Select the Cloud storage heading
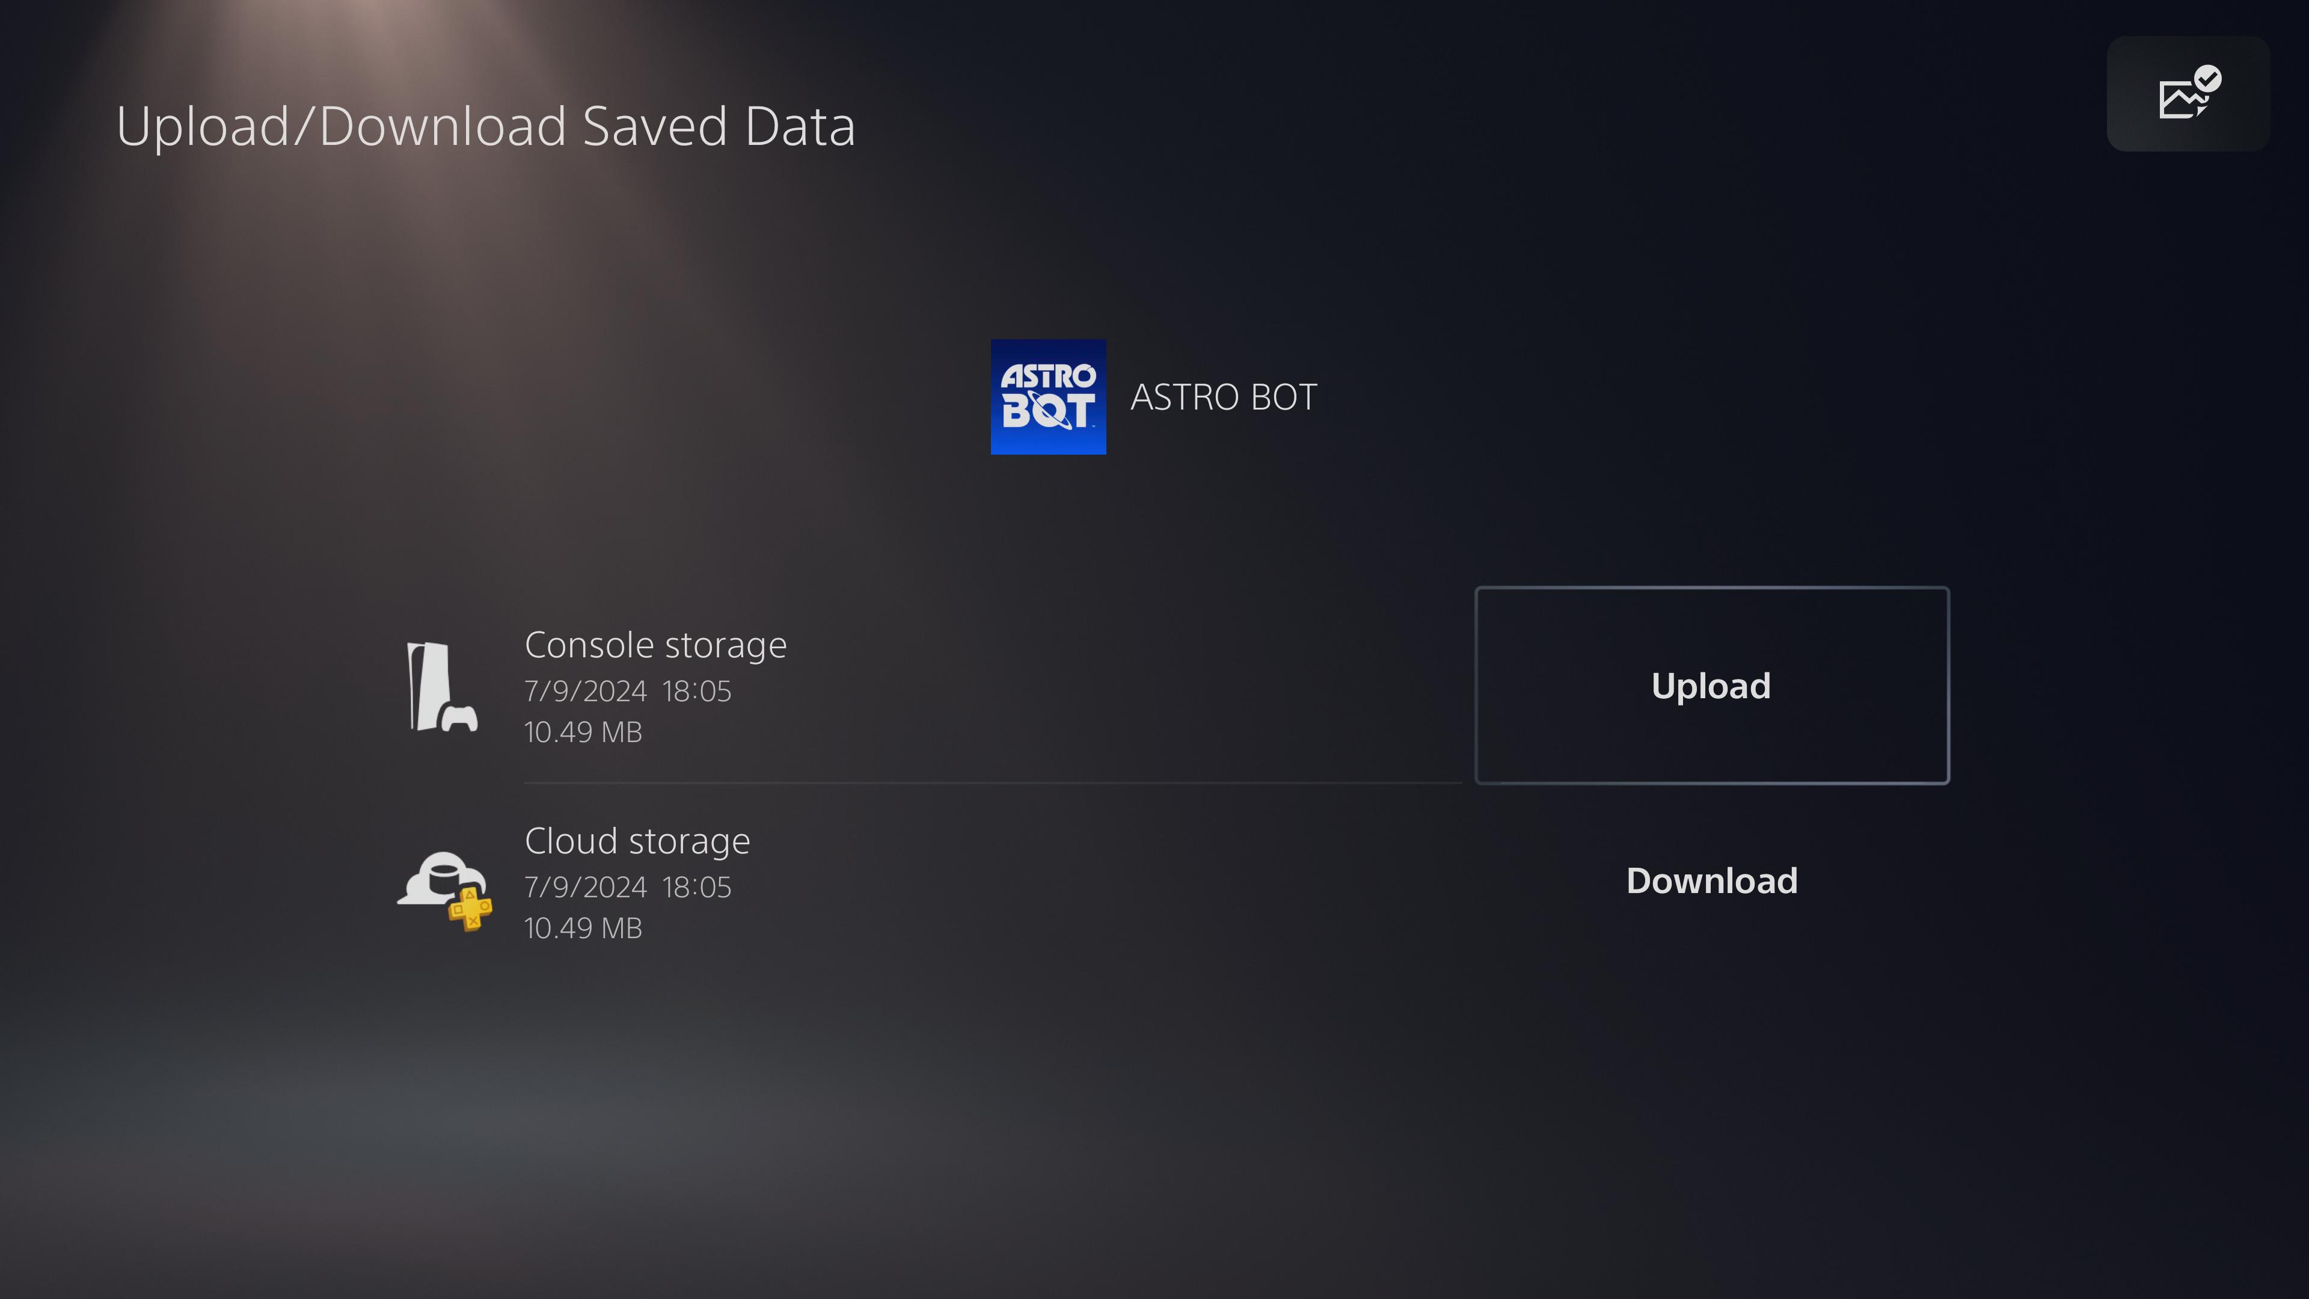Image resolution: width=2309 pixels, height=1299 pixels. 637,841
